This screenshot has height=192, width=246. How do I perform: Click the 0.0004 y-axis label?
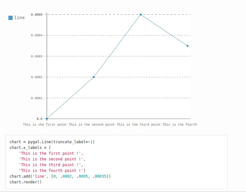tap(37, 35)
